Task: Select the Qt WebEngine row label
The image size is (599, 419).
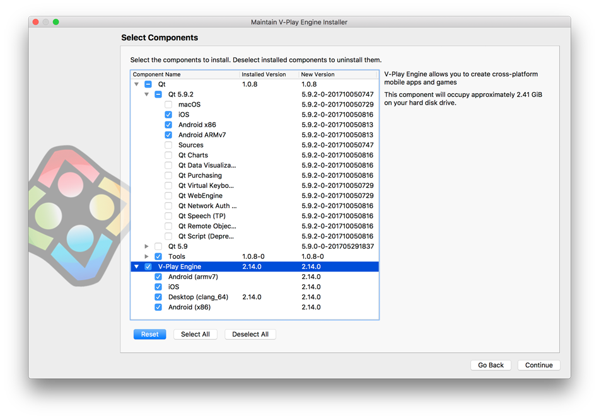Action: tap(201, 196)
